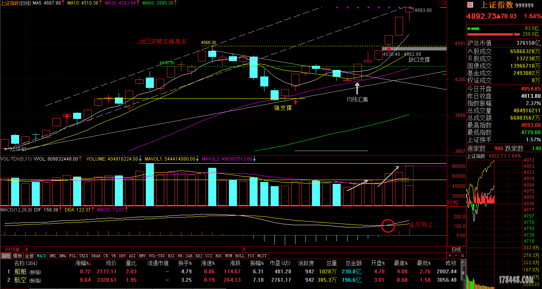This screenshot has width=542, height=289.
Task: Click the X1万 volume scale label
Action: tap(452, 203)
